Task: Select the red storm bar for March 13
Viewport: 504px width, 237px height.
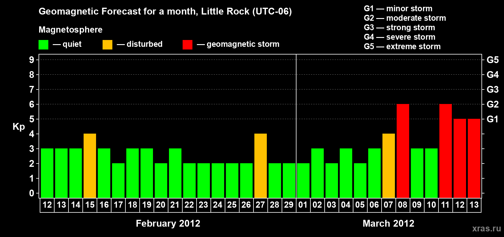Action: 474,158
